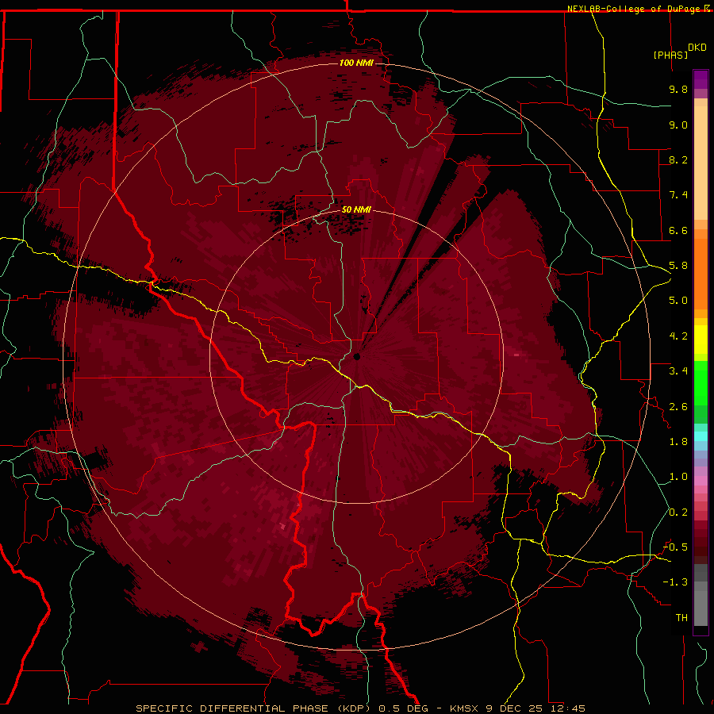Click the "7.4" color scale value

tap(678, 195)
